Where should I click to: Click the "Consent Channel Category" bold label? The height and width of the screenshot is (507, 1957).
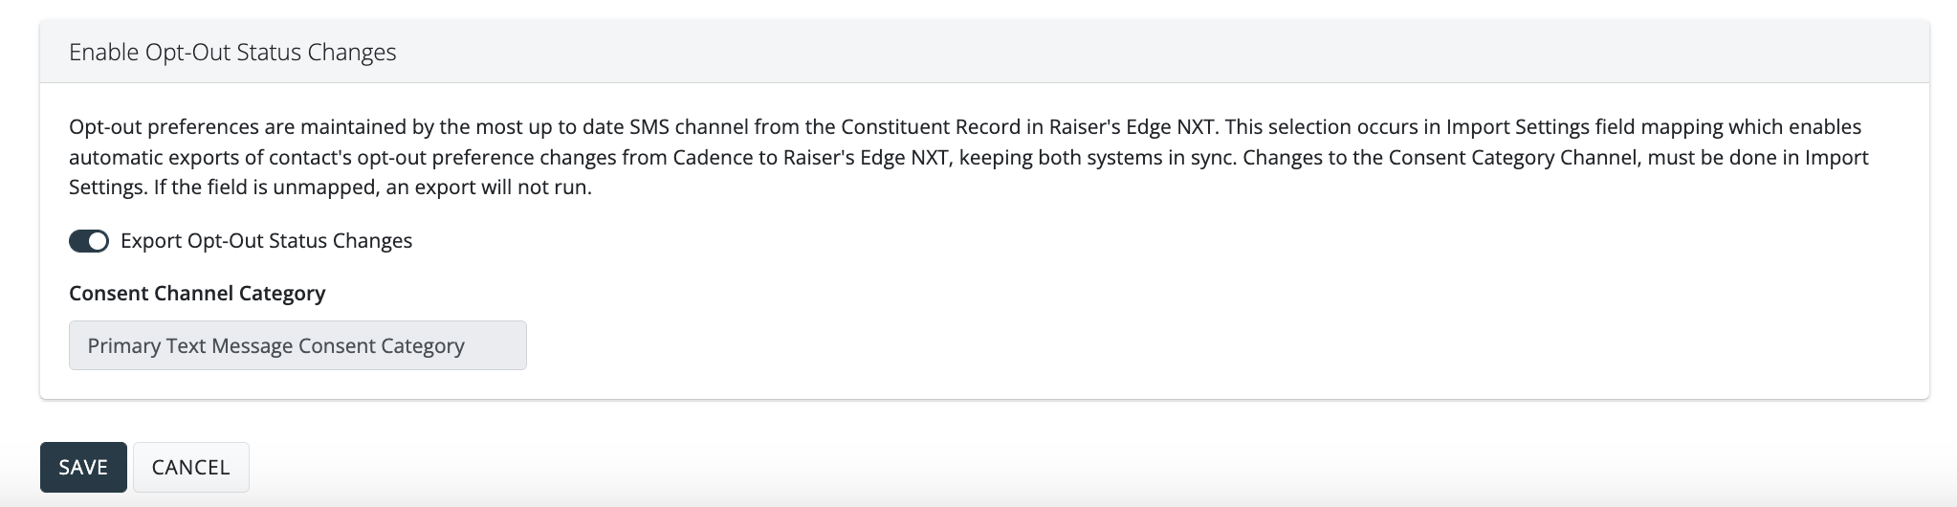(x=197, y=293)
